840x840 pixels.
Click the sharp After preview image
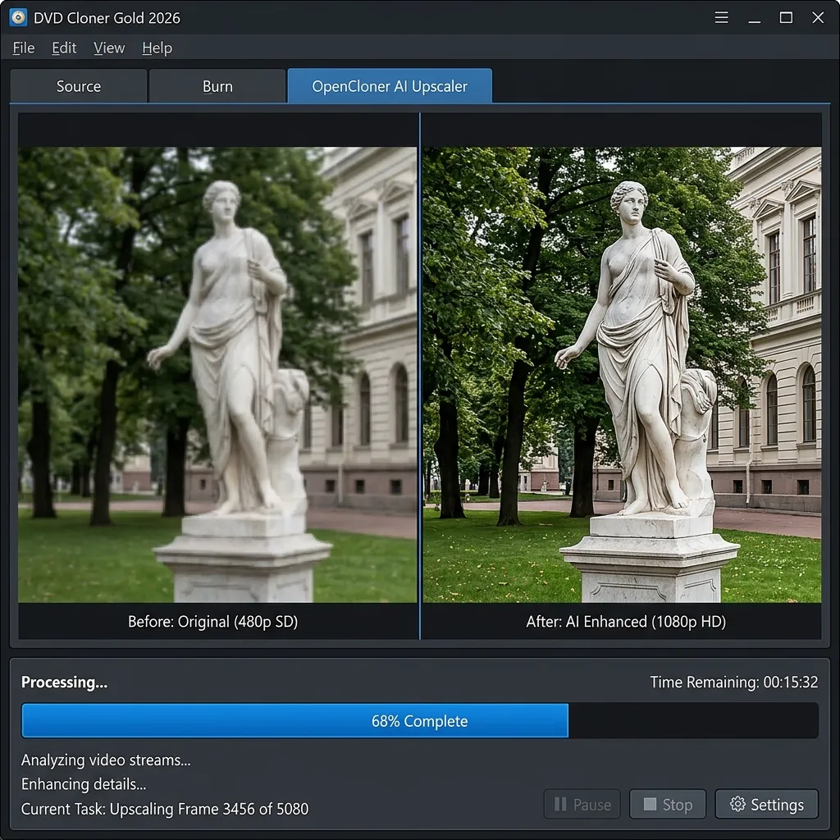coord(622,374)
